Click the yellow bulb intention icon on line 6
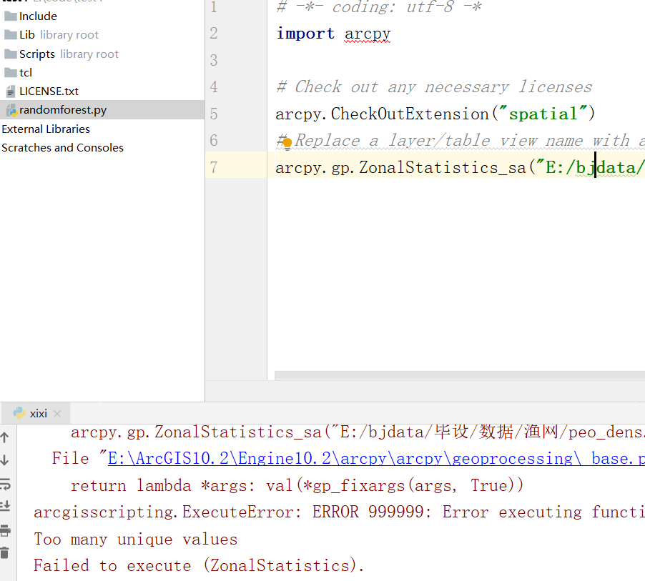 pos(286,143)
